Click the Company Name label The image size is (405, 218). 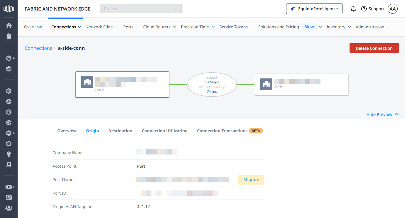point(68,153)
